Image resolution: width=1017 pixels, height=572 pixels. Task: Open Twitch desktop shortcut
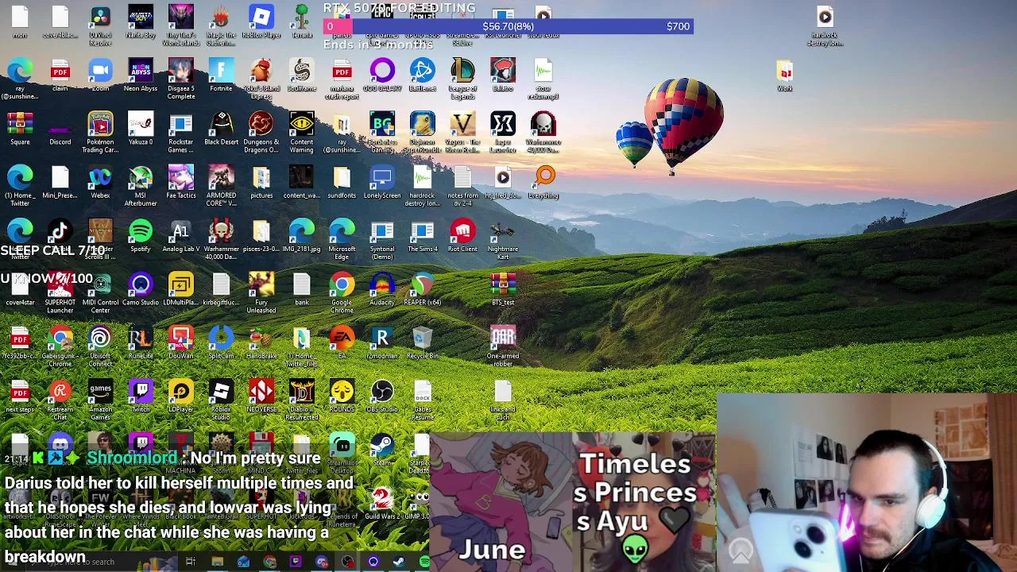(x=141, y=392)
